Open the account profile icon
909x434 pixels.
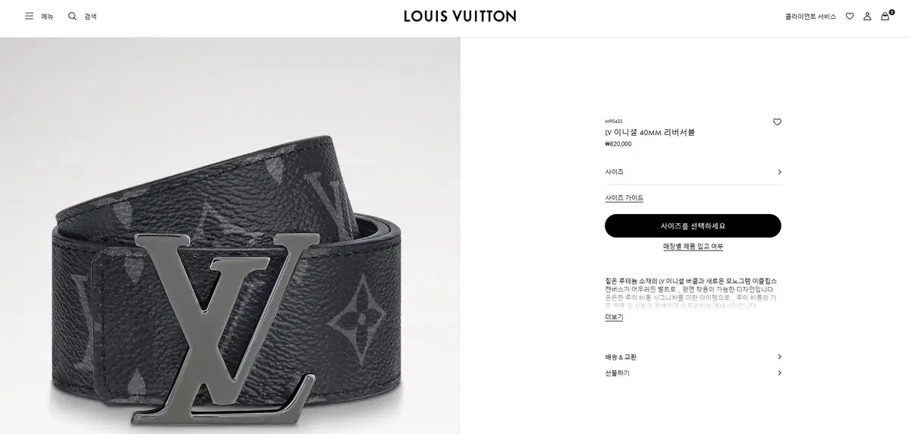point(867,16)
